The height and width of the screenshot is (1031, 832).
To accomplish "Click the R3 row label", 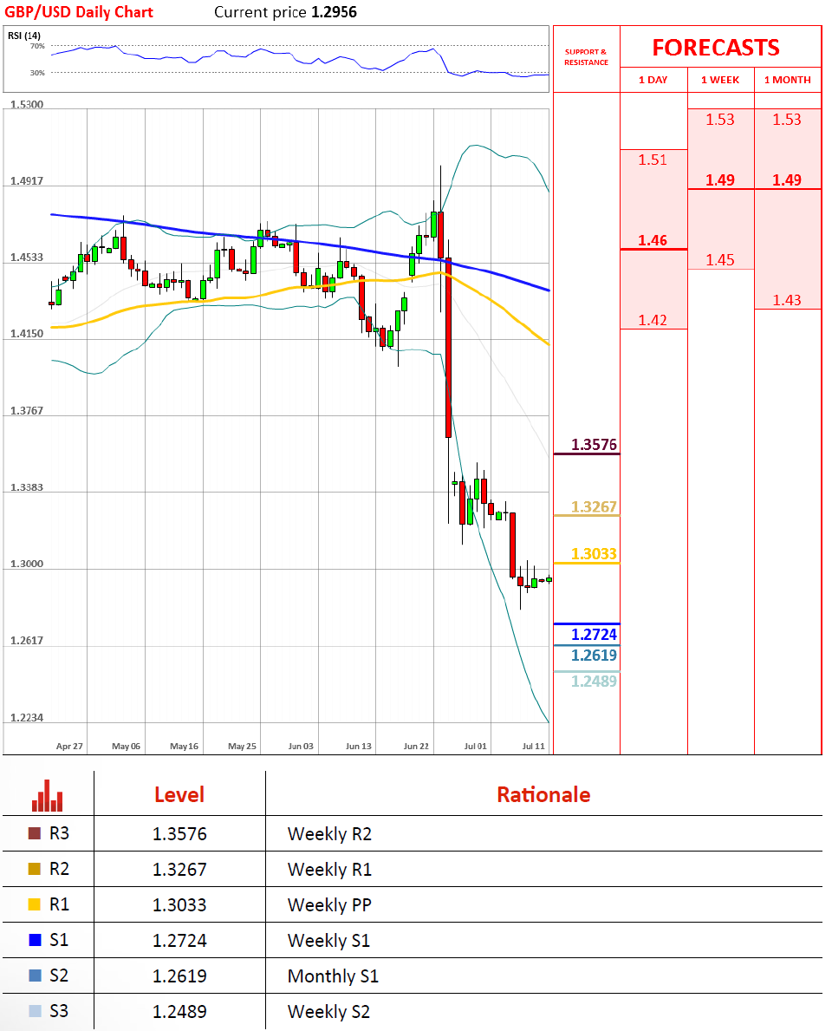I will (59, 833).
